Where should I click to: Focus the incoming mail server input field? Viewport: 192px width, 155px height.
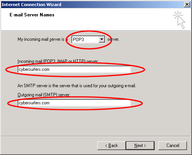[x=74, y=69]
